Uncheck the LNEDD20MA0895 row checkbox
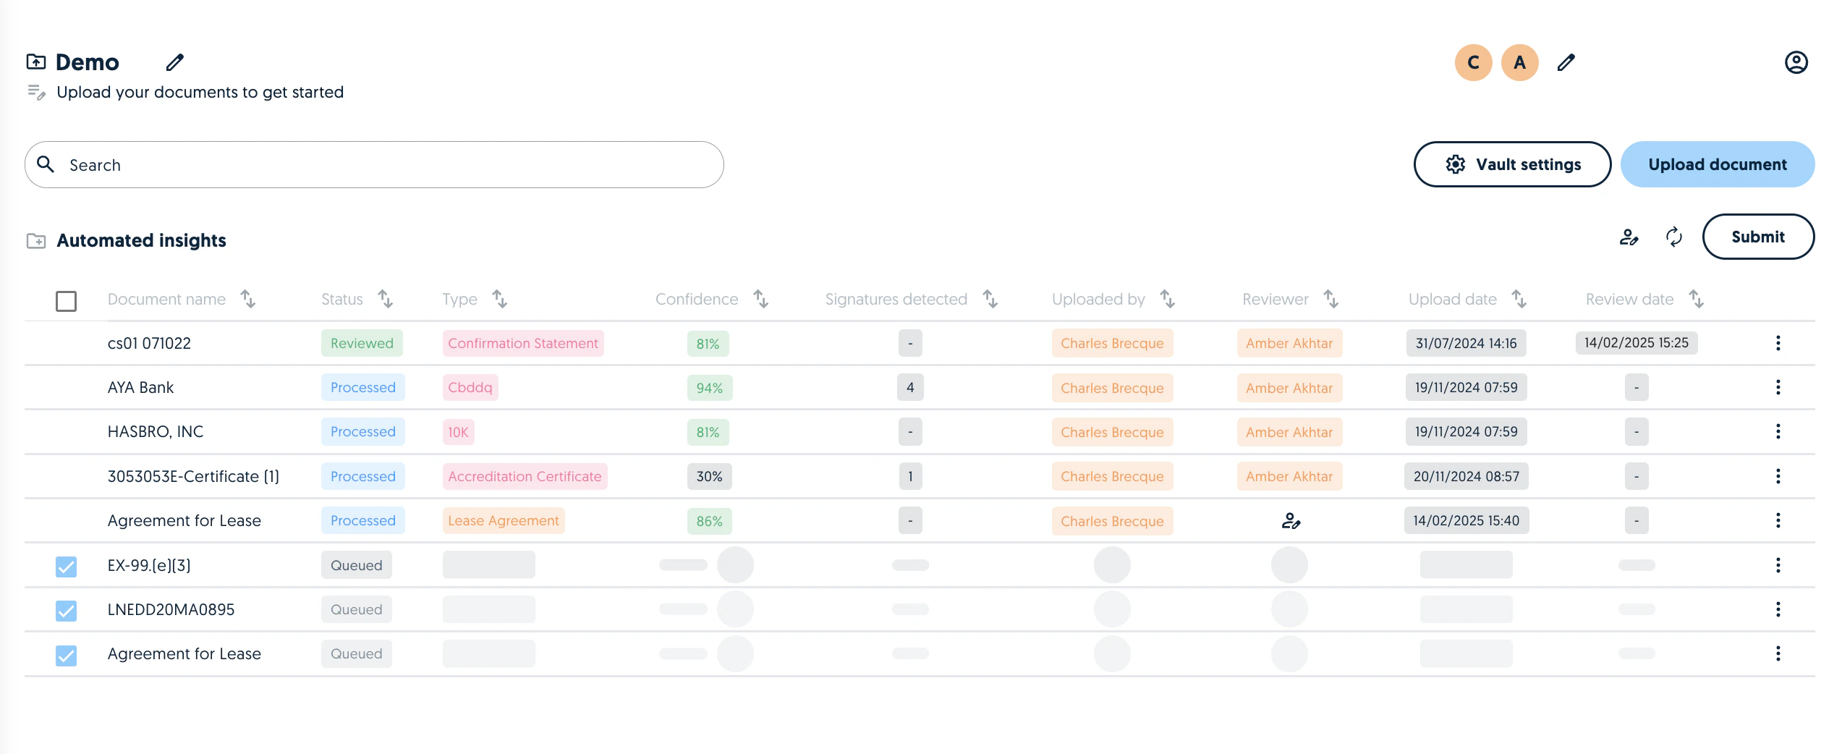This screenshot has height=754, width=1842. pos(66,611)
